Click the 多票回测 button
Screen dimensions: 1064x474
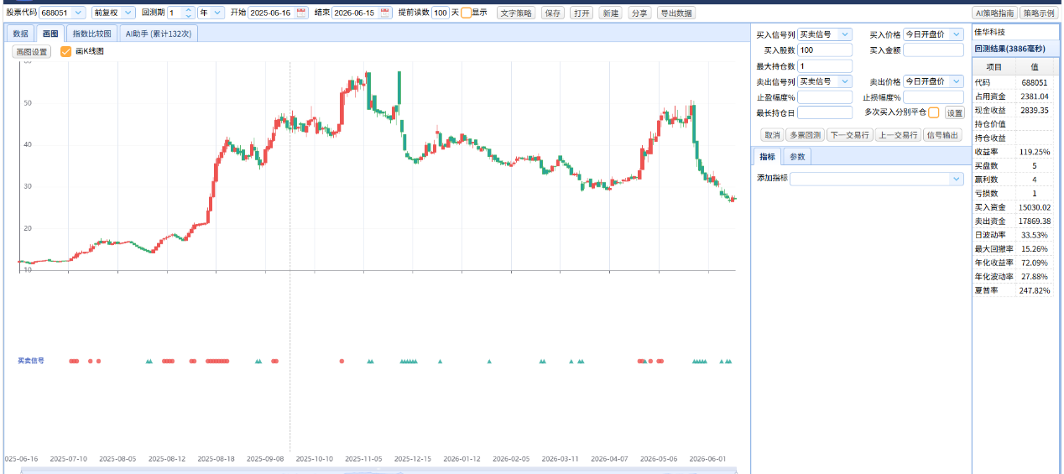tap(805, 135)
